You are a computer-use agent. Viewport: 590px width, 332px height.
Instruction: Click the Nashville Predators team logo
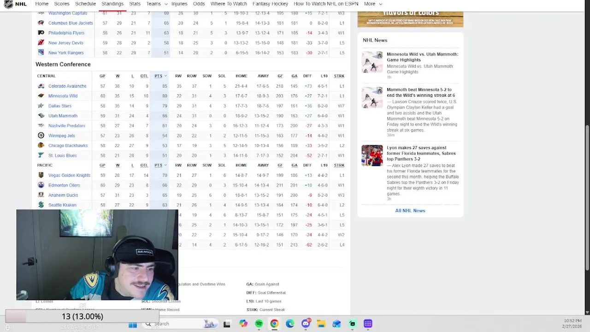tap(41, 125)
